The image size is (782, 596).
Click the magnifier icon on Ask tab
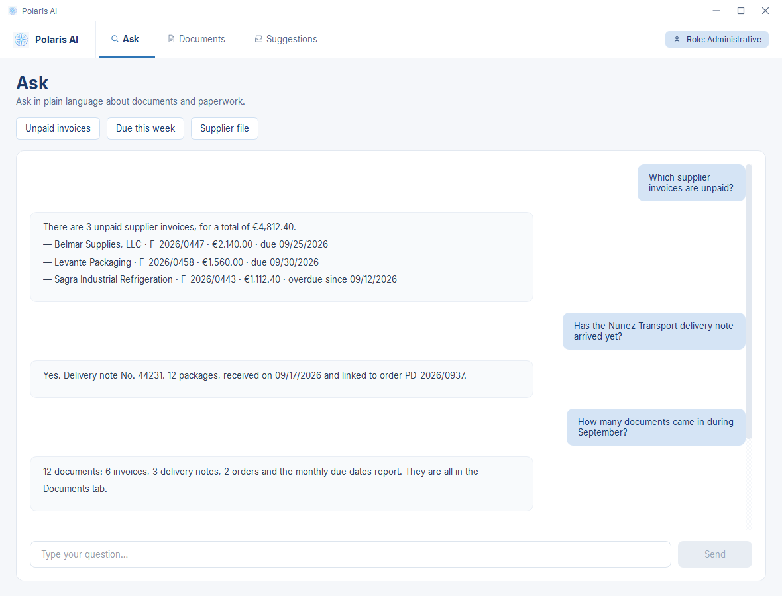coord(115,39)
